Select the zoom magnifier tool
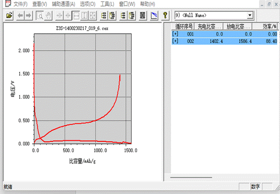Screen dimensions: 280x194 (x=40, y=16)
